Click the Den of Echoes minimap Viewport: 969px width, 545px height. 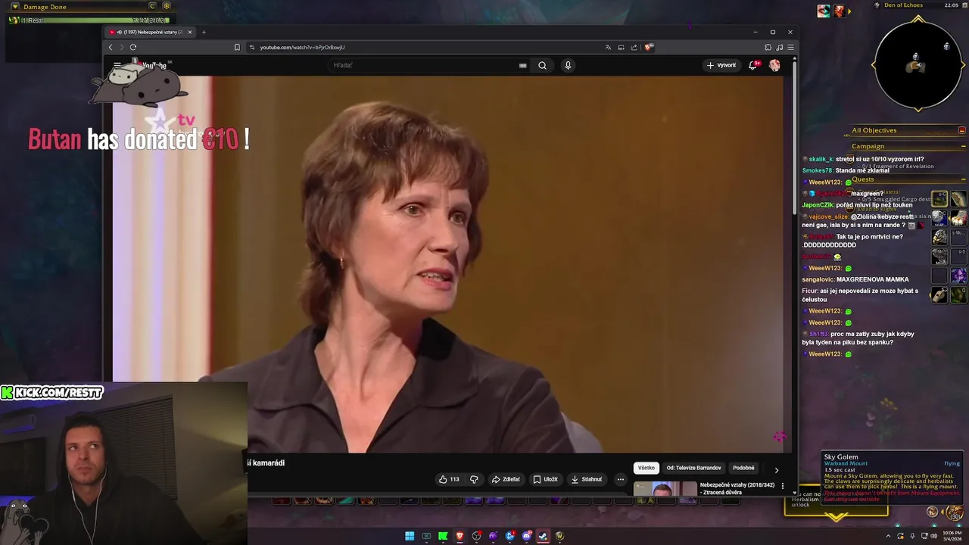pos(918,64)
